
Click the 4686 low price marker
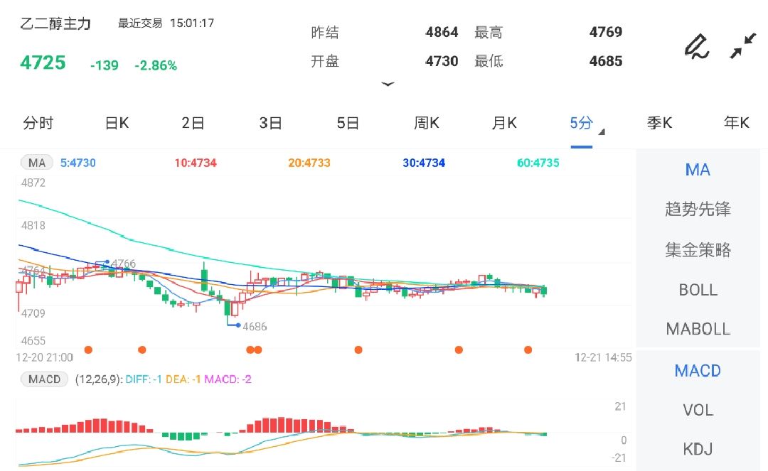pyautogui.click(x=254, y=327)
